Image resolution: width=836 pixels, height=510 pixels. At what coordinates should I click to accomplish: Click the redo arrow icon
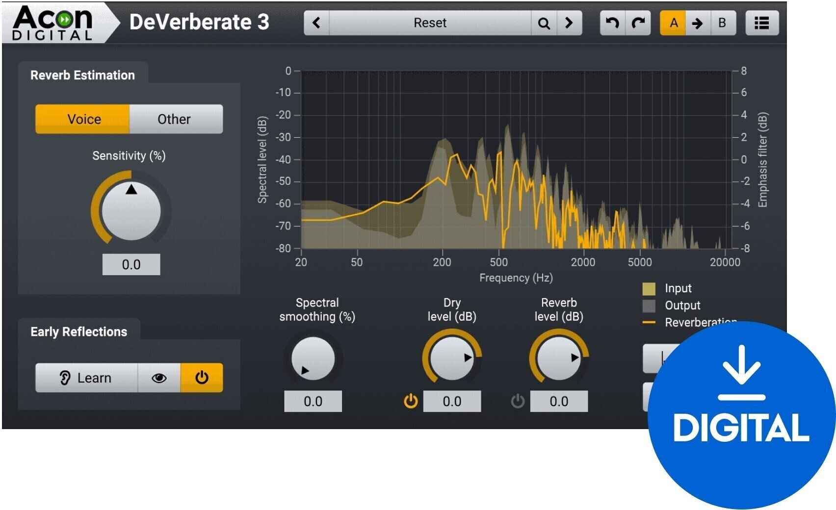[638, 23]
